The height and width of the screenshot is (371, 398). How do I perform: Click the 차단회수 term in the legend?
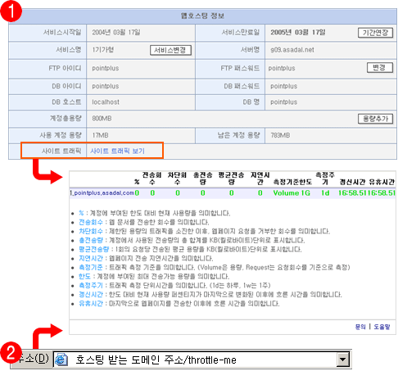coord(91,231)
